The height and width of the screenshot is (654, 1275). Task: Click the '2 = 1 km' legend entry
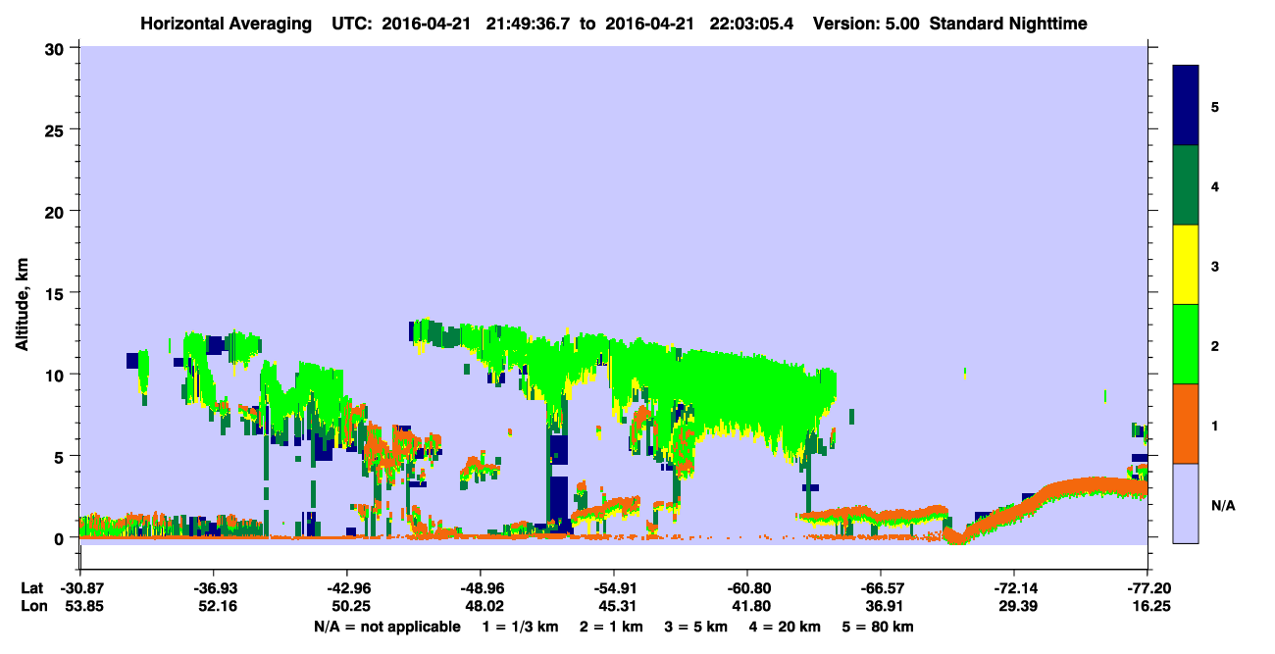(609, 627)
